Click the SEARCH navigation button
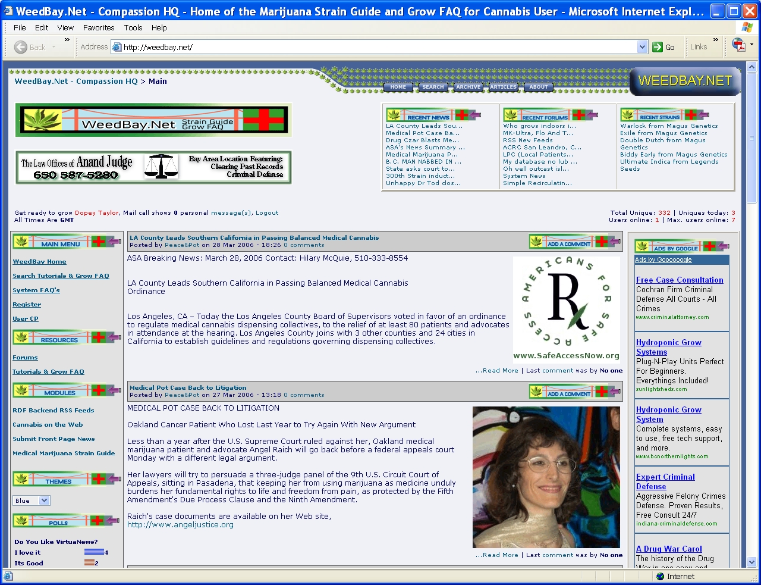Image resolution: width=761 pixels, height=585 pixels. point(433,87)
